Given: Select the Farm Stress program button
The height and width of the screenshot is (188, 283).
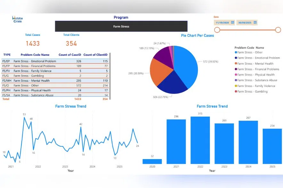Looking at the screenshot, I should [121, 26].
